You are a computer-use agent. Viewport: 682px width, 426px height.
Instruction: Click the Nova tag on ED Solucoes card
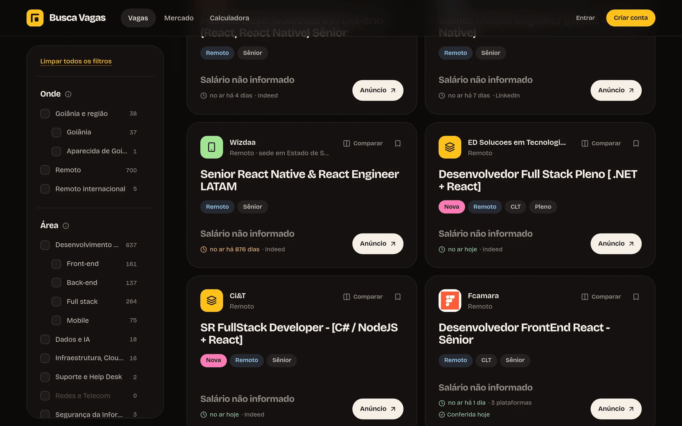click(x=452, y=207)
